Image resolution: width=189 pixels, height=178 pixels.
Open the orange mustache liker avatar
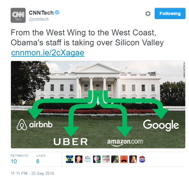(124, 159)
